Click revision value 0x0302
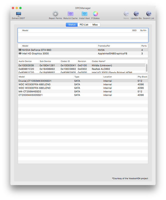This screenshot has height=200, width=166. [82, 69]
